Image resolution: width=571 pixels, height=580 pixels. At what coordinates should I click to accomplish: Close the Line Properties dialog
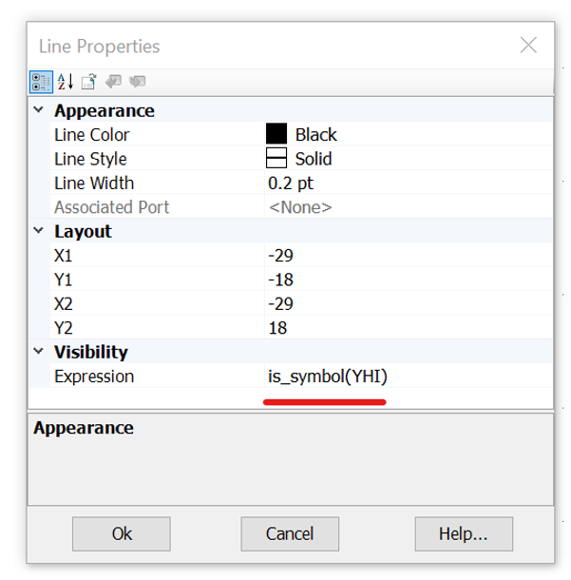point(528,45)
